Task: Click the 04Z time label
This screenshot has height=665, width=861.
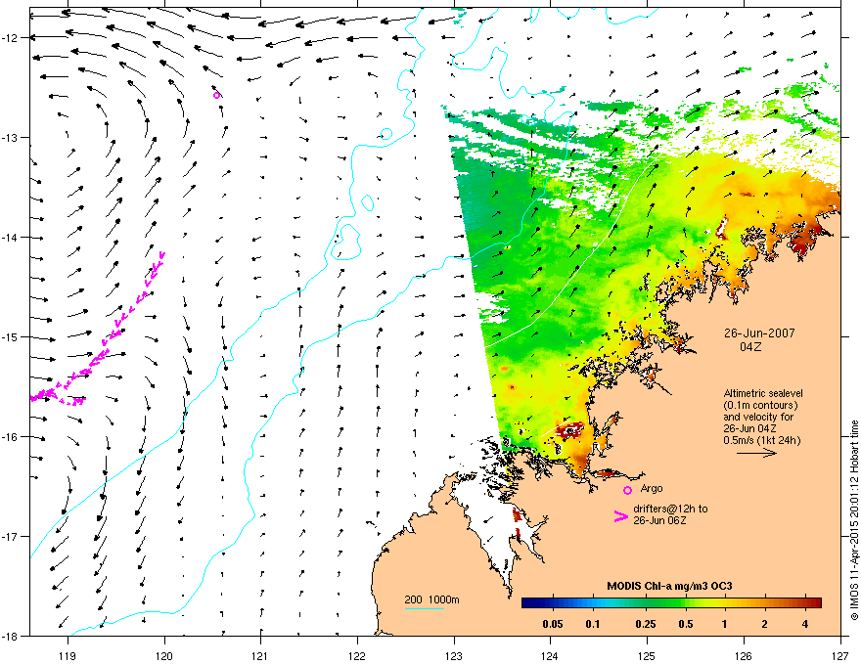Action: (750, 347)
